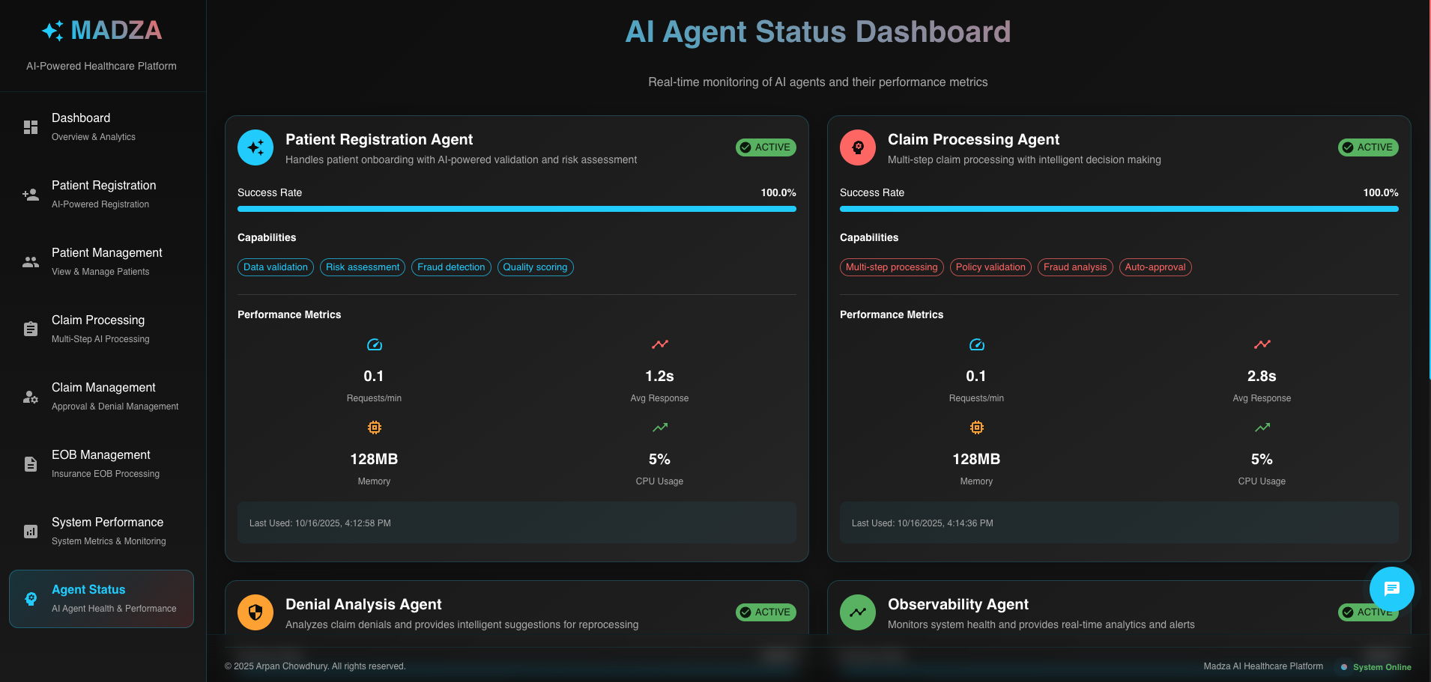Click Avg Response icon in Claim Processing Agent

point(1262,344)
